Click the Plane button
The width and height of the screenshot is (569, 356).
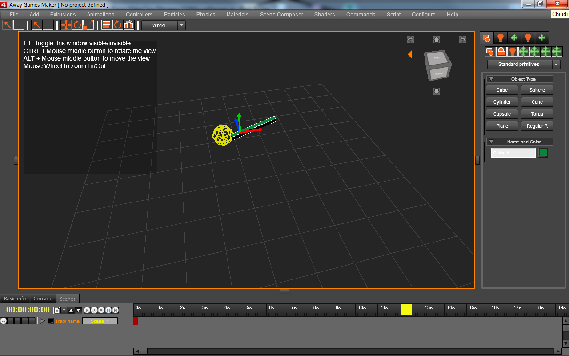(x=502, y=126)
